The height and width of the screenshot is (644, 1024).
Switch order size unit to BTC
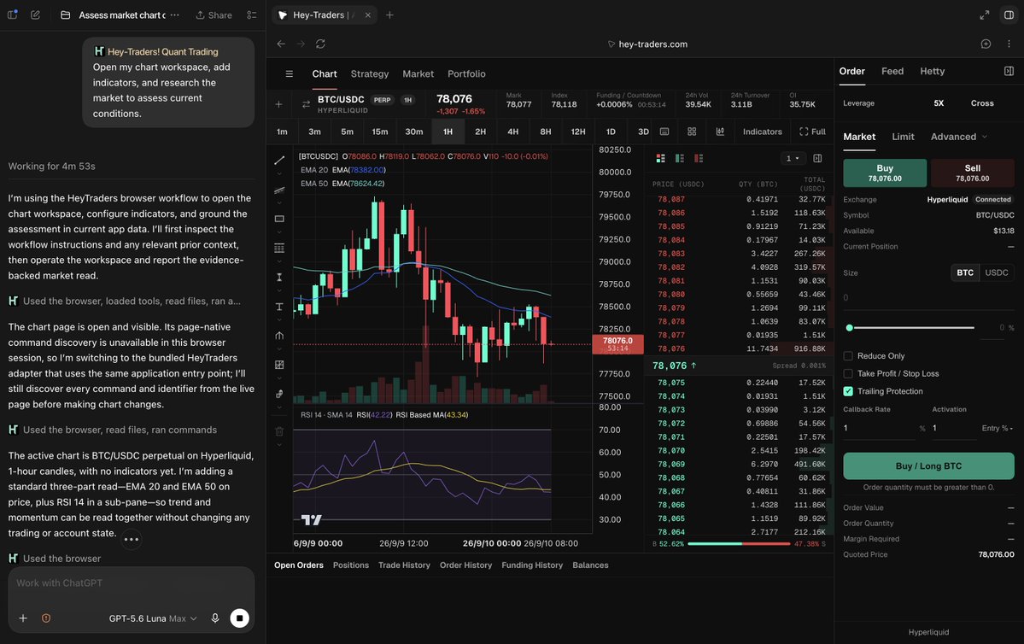pyautogui.click(x=965, y=273)
